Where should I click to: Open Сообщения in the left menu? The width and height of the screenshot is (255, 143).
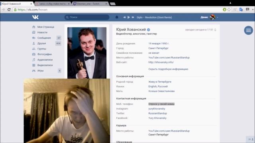[x=44, y=38]
